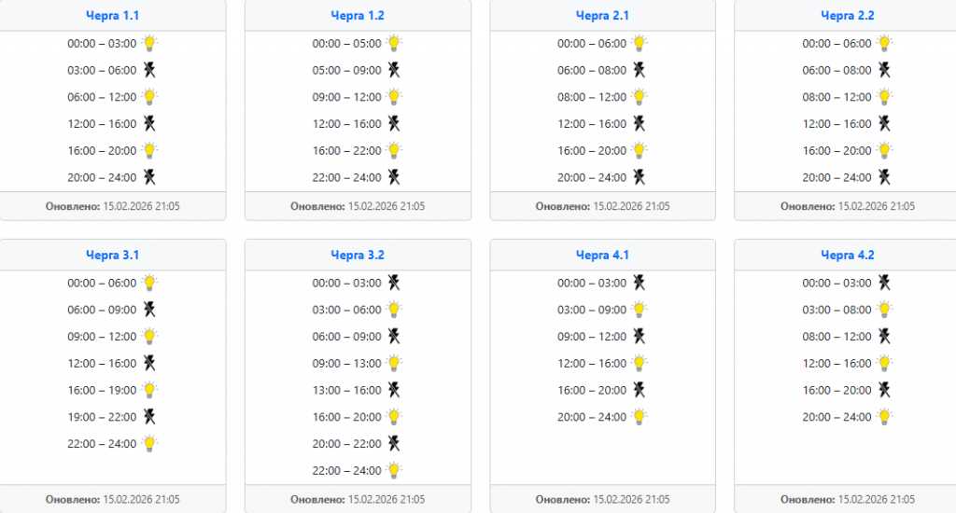This screenshot has height=513, width=956.
Task: Select the Черга 2.1 header link
Action: click(x=602, y=16)
